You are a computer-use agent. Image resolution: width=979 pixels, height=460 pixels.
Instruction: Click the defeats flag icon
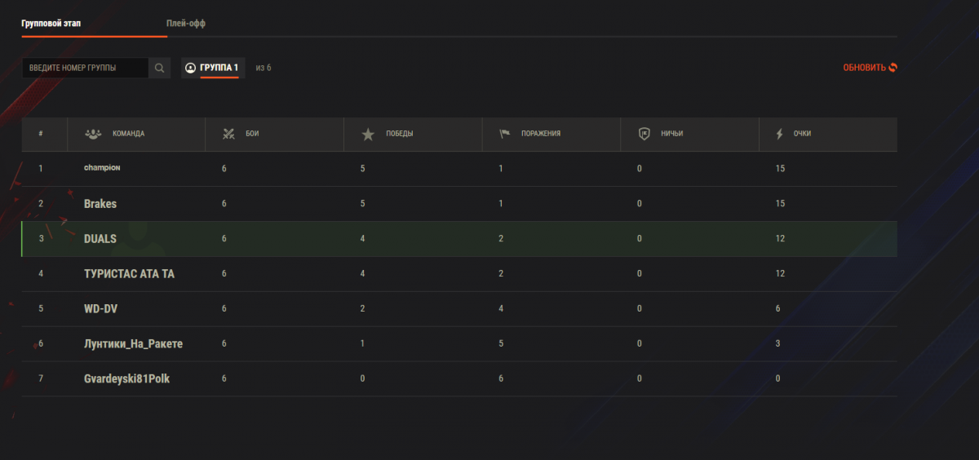(x=505, y=134)
